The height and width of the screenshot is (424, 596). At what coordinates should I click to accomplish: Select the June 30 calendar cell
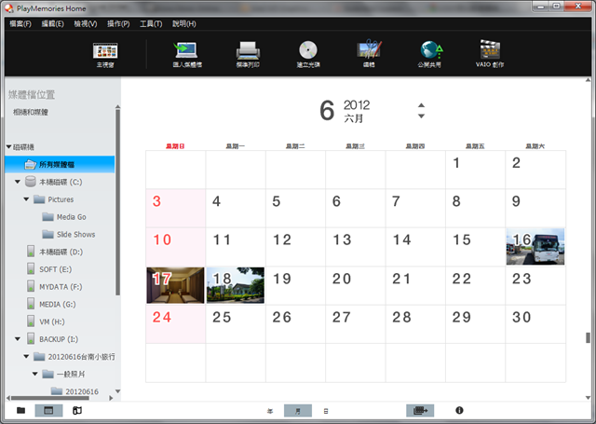[x=535, y=324]
